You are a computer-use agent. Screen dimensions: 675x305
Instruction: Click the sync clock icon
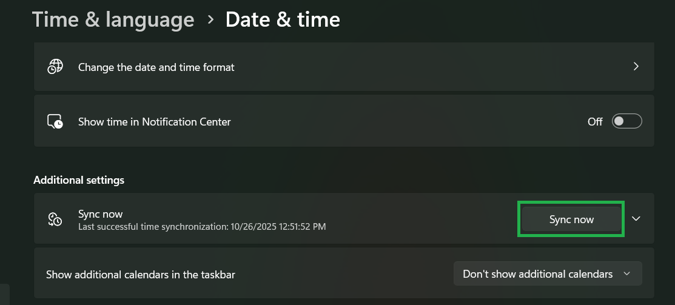(55, 220)
